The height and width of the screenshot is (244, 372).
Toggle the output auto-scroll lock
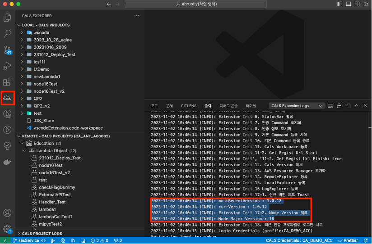pos(339,106)
